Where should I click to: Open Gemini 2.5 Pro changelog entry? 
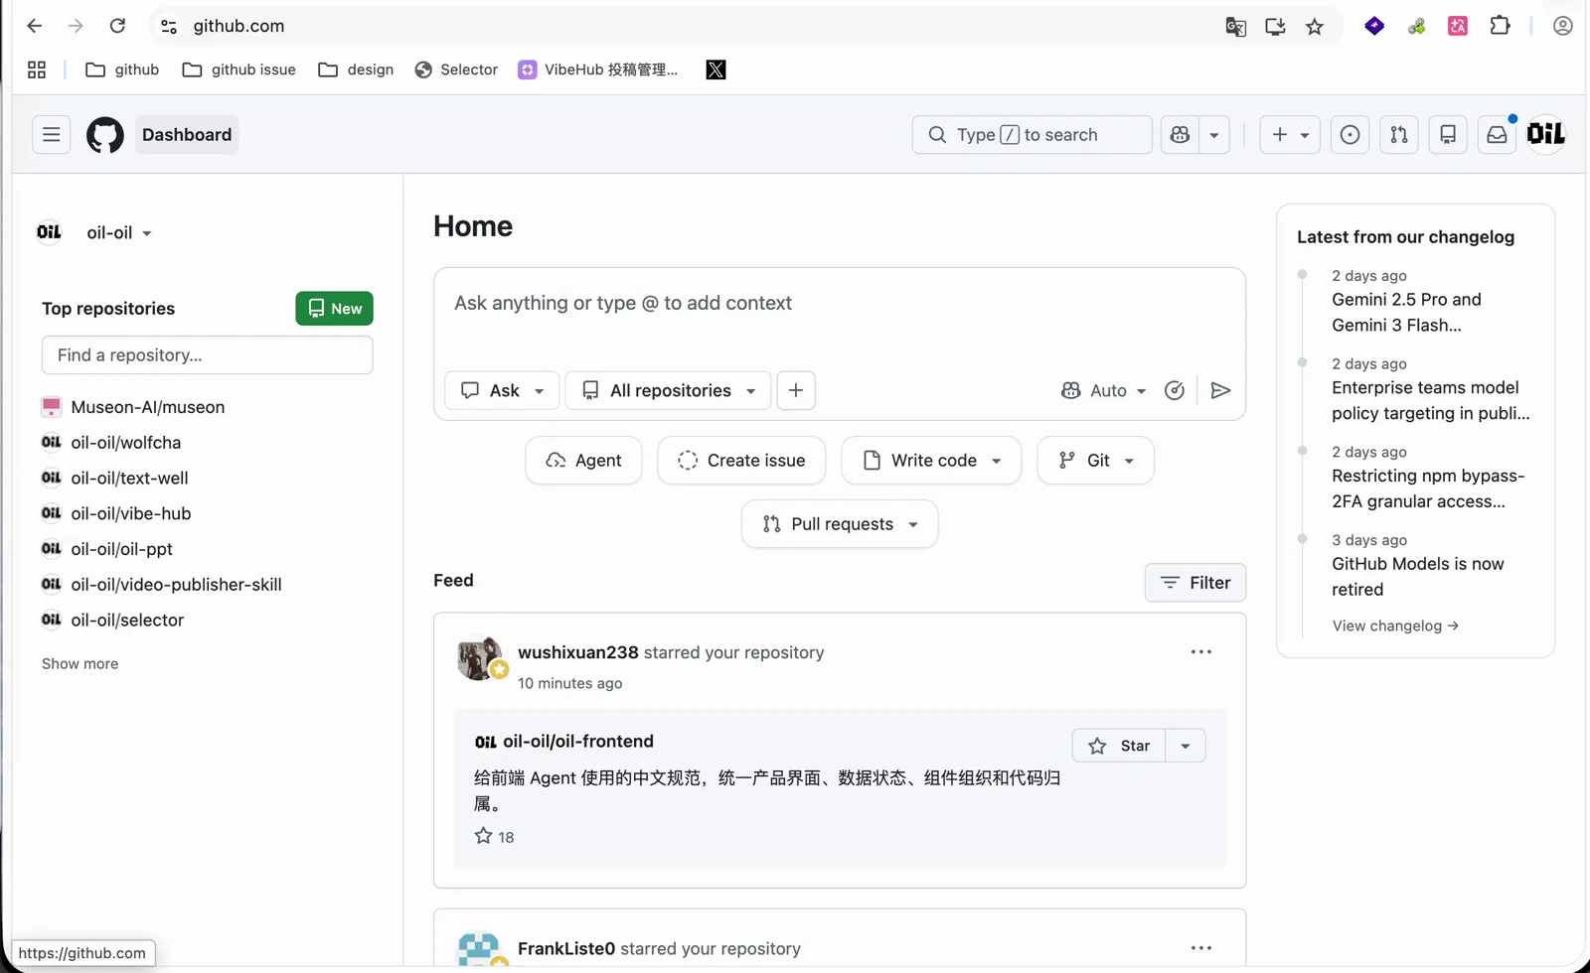click(1406, 312)
